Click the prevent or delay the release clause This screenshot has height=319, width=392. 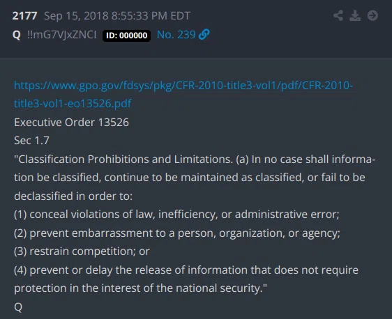[x=186, y=279]
